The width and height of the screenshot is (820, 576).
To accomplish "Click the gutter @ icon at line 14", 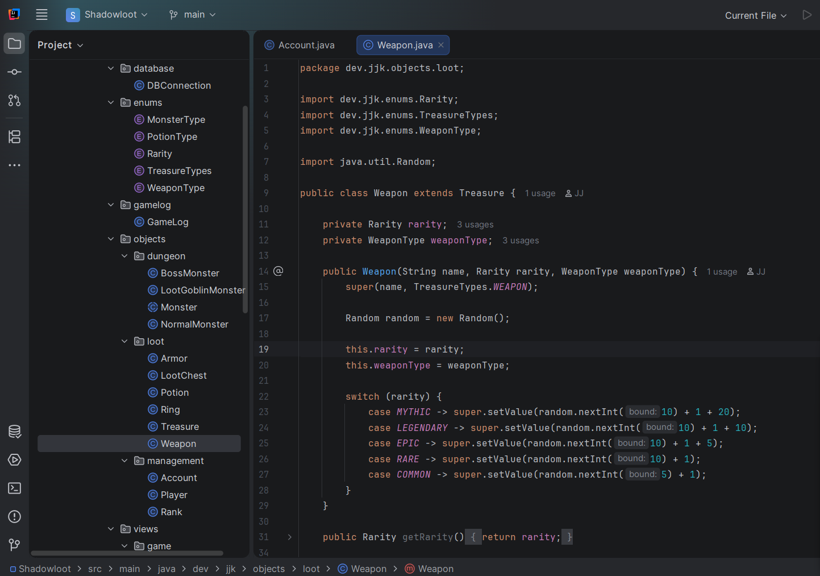I will pyautogui.click(x=278, y=271).
